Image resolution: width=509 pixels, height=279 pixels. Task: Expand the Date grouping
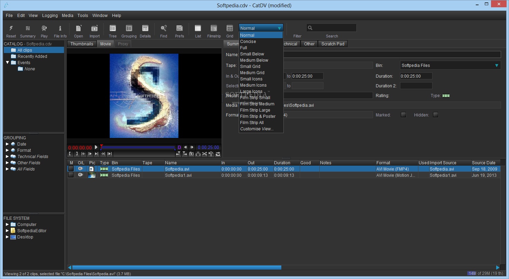point(7,144)
